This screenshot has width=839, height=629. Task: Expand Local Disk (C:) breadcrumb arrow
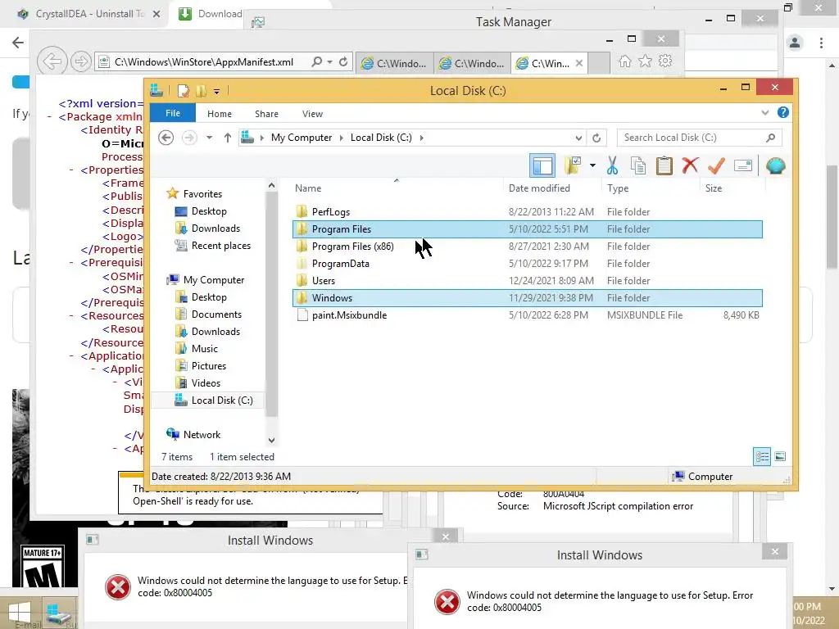pyautogui.click(x=422, y=138)
